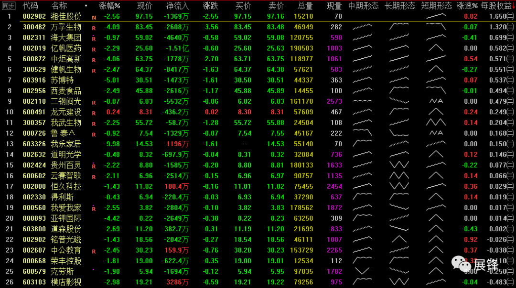This screenshot has height=288, width=516.
Task: Click the 同步 sync button
Action: click(x=9, y=6)
